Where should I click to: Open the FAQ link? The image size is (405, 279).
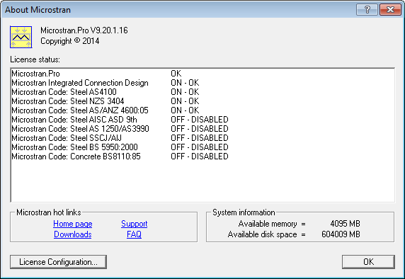point(134,234)
